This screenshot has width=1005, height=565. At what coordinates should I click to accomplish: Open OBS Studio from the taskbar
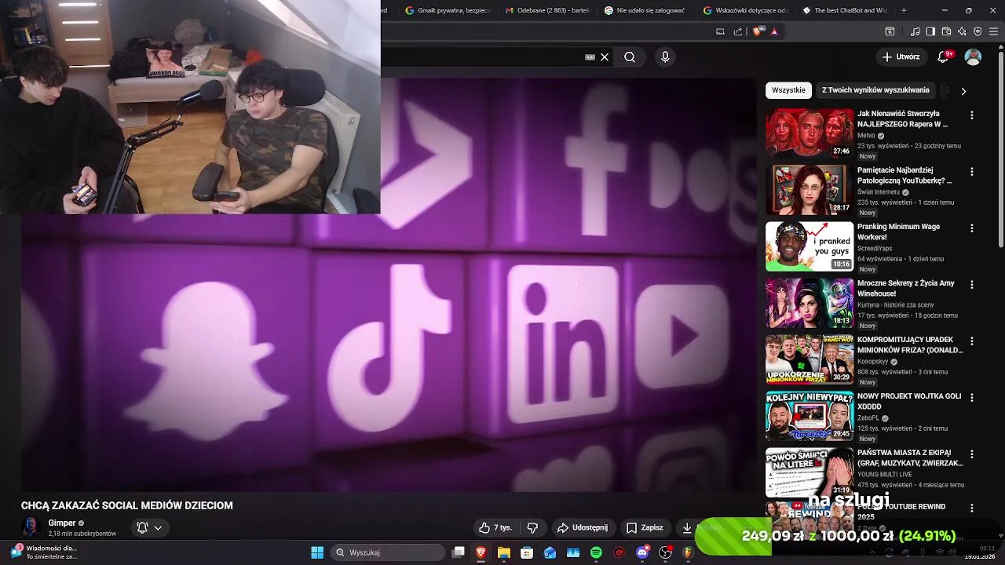point(665,552)
